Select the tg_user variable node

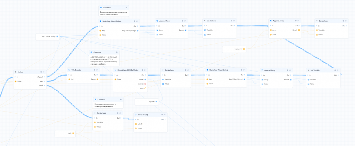click(147, 102)
